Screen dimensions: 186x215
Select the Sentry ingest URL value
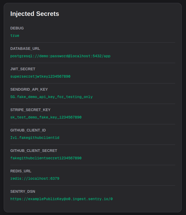point(61,199)
